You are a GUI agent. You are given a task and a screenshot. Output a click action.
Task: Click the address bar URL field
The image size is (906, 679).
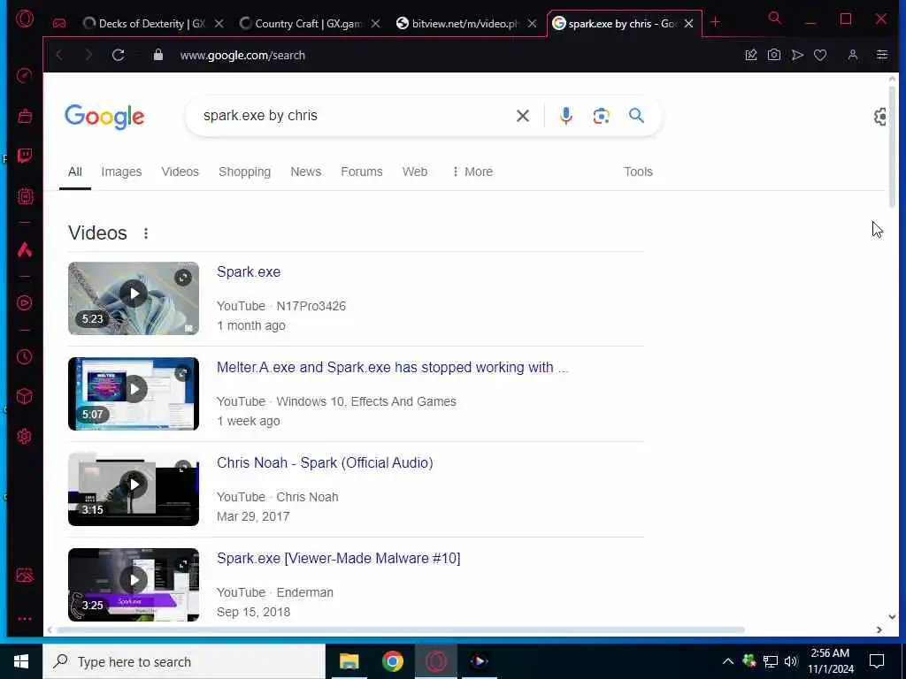[450, 55]
